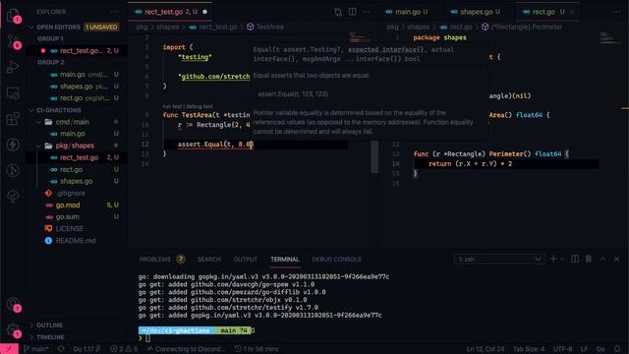This screenshot has width=629, height=354.
Task: Click main* branch in status bar
Action: (36, 349)
